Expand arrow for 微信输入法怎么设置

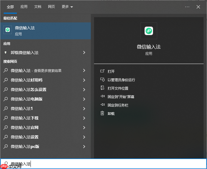coord(84,90)
